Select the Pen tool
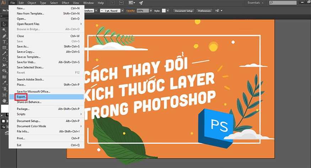Image resolution: width=311 pixels, height=168 pixels. 4,36
